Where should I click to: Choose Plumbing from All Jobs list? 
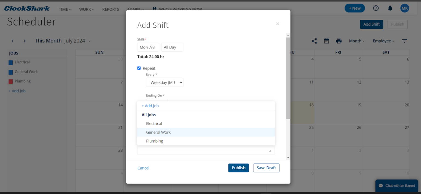pos(155,141)
